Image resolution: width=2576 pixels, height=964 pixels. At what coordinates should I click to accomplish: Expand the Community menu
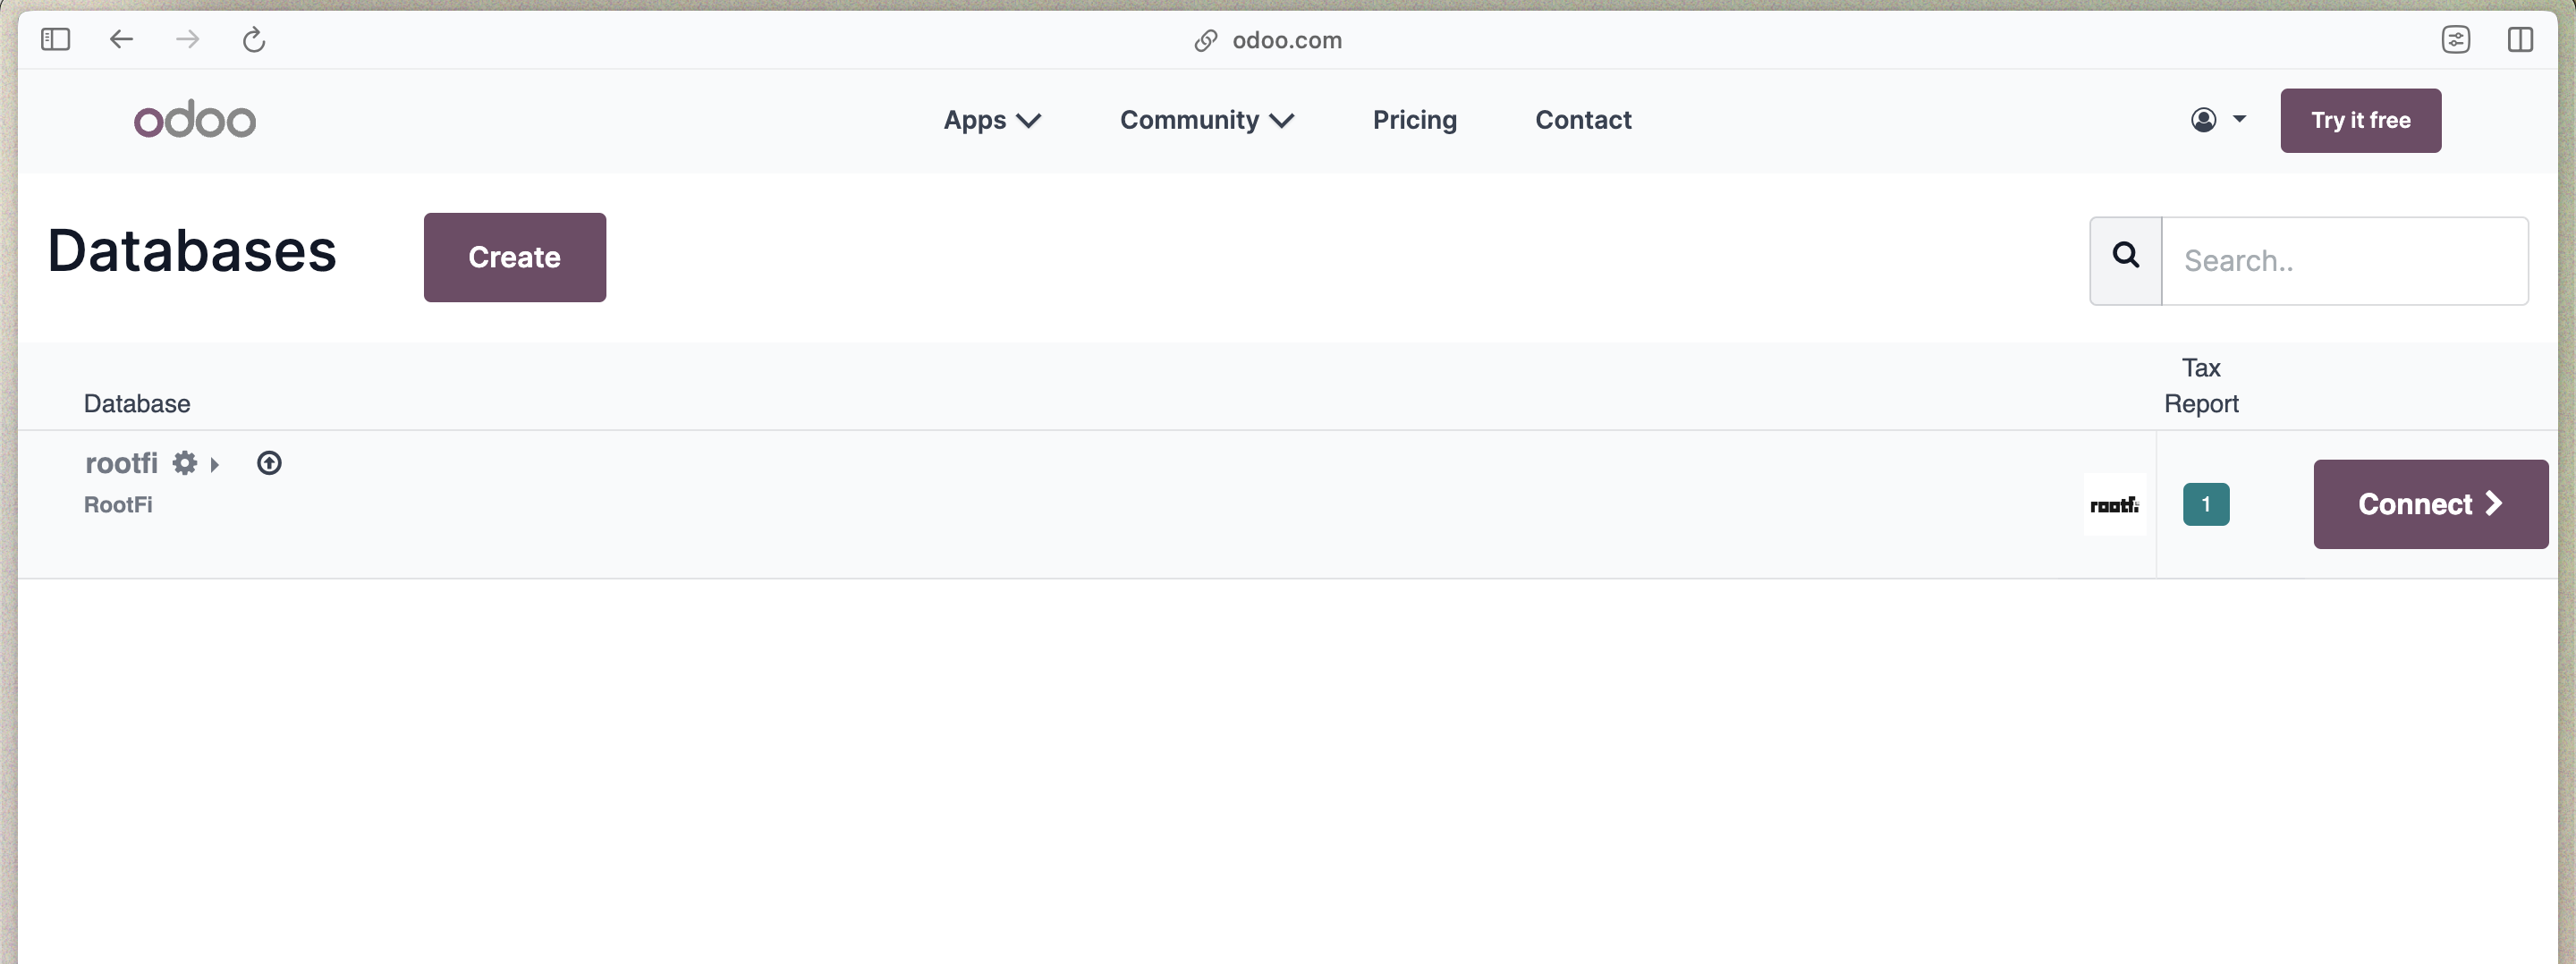[x=1206, y=120]
